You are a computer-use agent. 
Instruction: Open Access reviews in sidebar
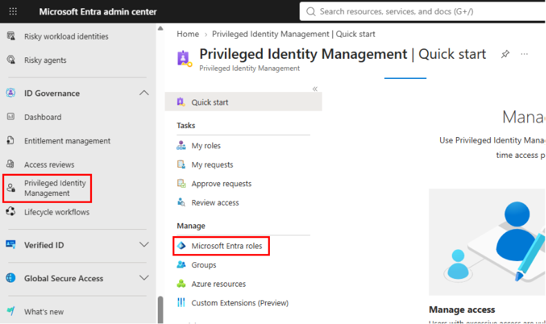tap(49, 165)
